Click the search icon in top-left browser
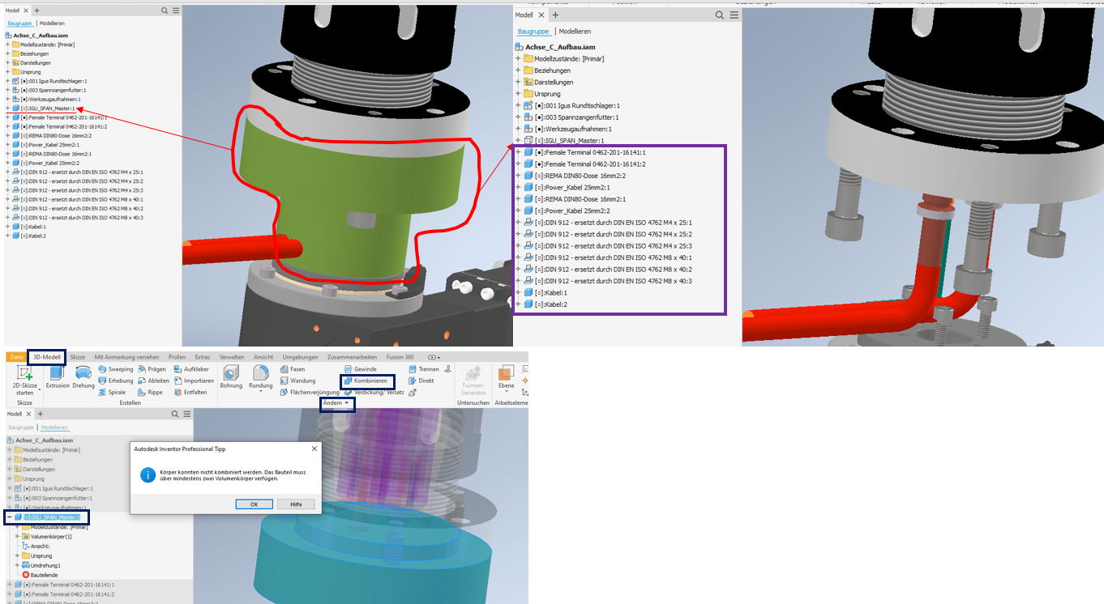 click(165, 11)
